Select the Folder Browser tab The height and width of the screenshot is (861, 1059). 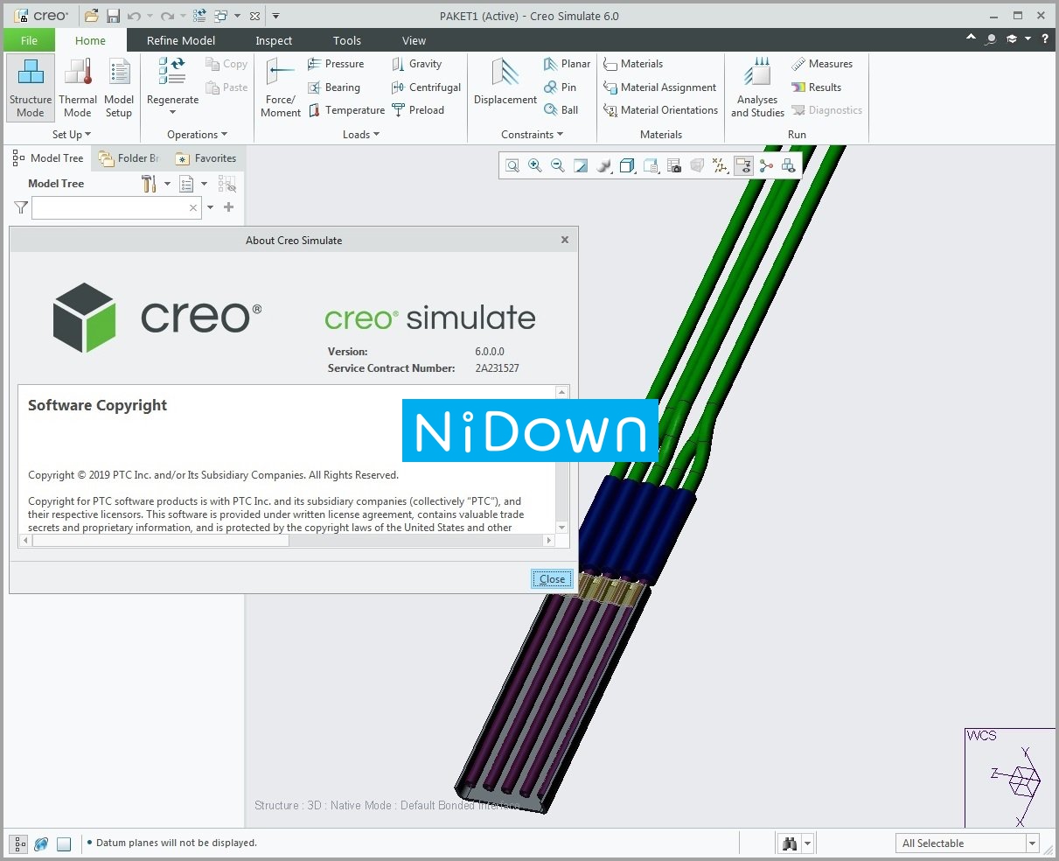click(x=129, y=158)
